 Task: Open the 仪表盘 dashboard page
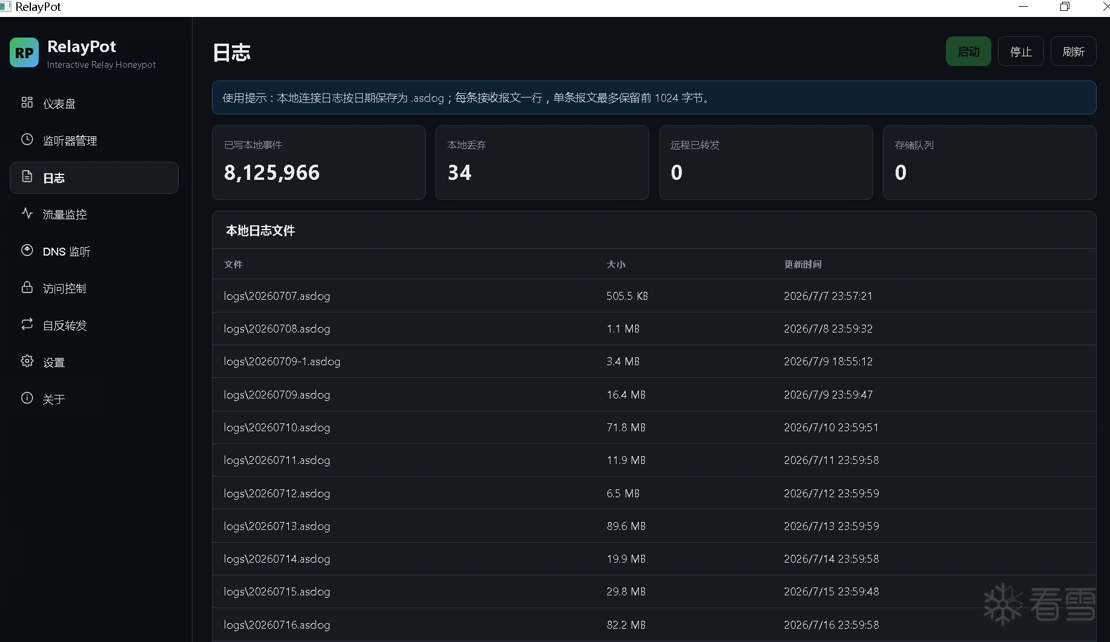coord(94,104)
